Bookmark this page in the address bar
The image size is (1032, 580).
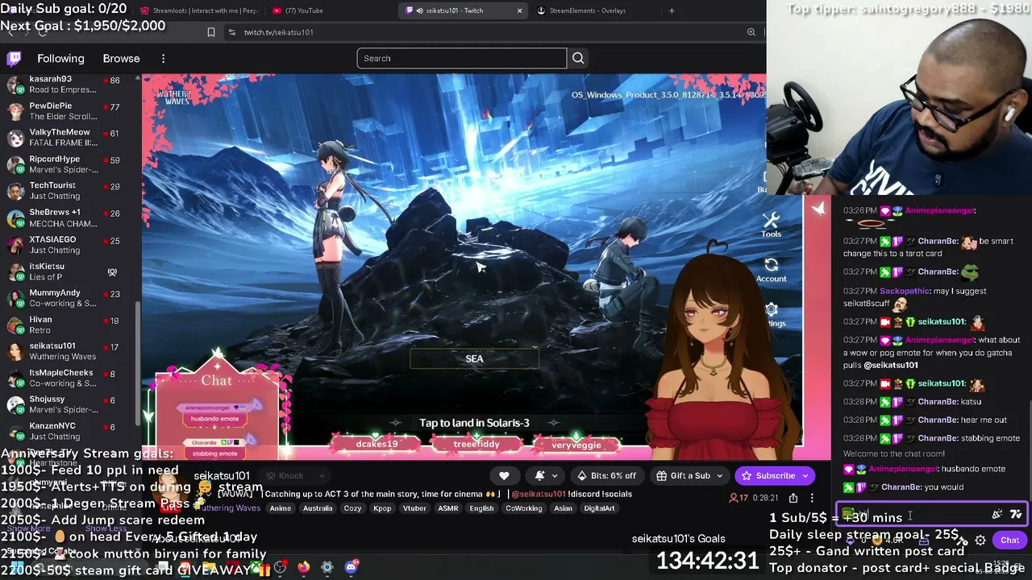(x=211, y=32)
